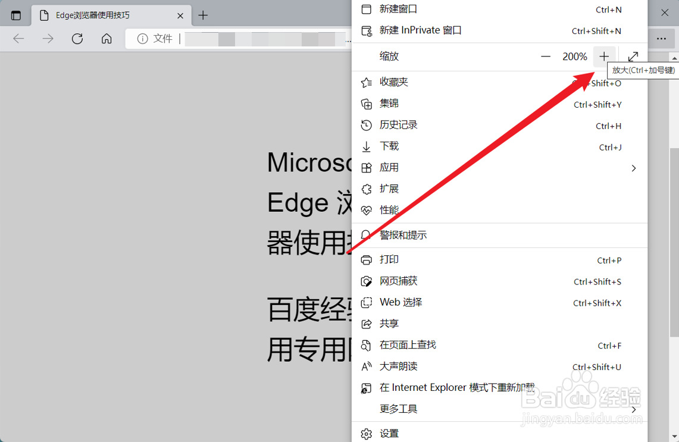Image resolution: width=679 pixels, height=442 pixels.
Task: Click the scrollbar up arrow
Action: (674, 58)
